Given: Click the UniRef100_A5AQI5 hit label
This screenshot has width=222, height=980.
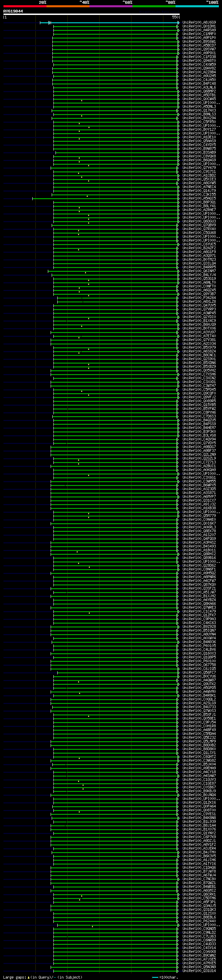Looking at the screenshot, I should tap(199, 198).
